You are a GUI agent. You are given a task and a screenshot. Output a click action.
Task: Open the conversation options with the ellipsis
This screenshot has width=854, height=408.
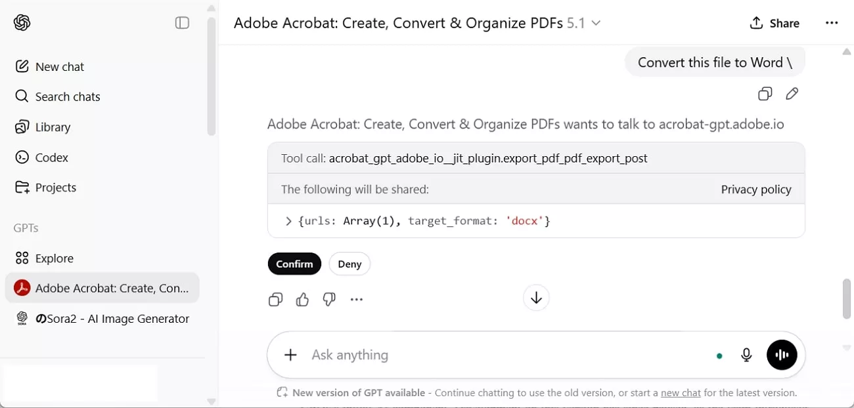point(832,22)
